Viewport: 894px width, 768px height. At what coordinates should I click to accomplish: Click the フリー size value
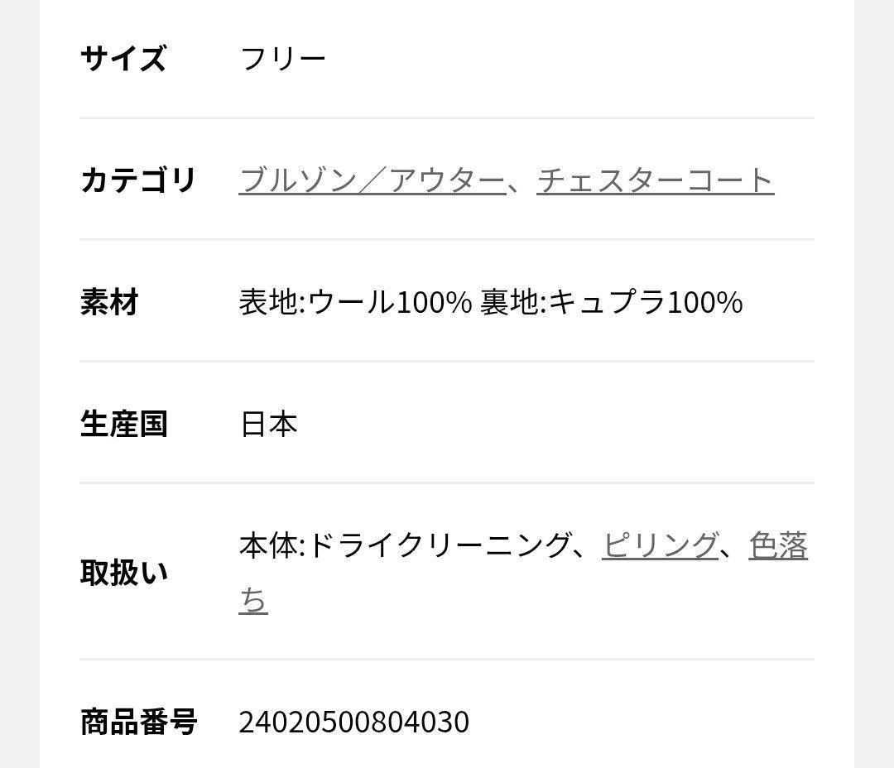282,58
